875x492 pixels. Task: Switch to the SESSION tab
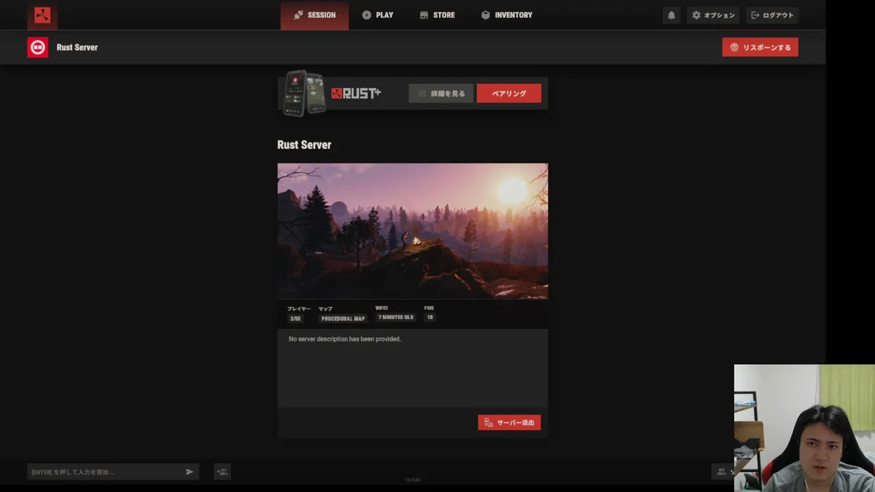tap(314, 15)
